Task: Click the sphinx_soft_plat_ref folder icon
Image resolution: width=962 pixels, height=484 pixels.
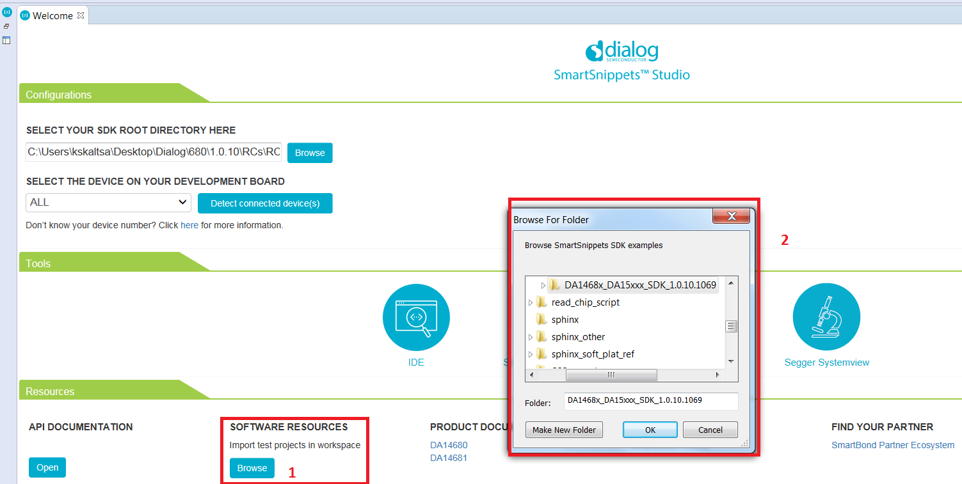Action: coord(541,354)
